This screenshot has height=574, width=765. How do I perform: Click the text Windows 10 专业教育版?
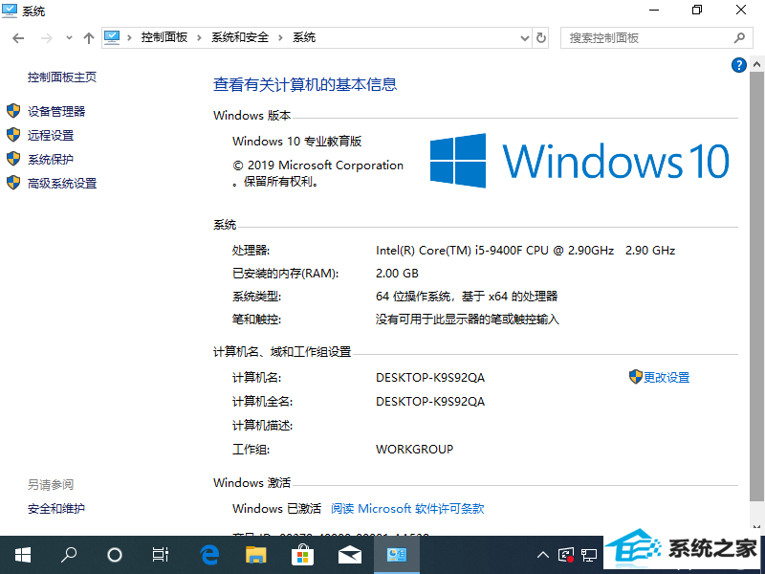pyautogui.click(x=296, y=142)
